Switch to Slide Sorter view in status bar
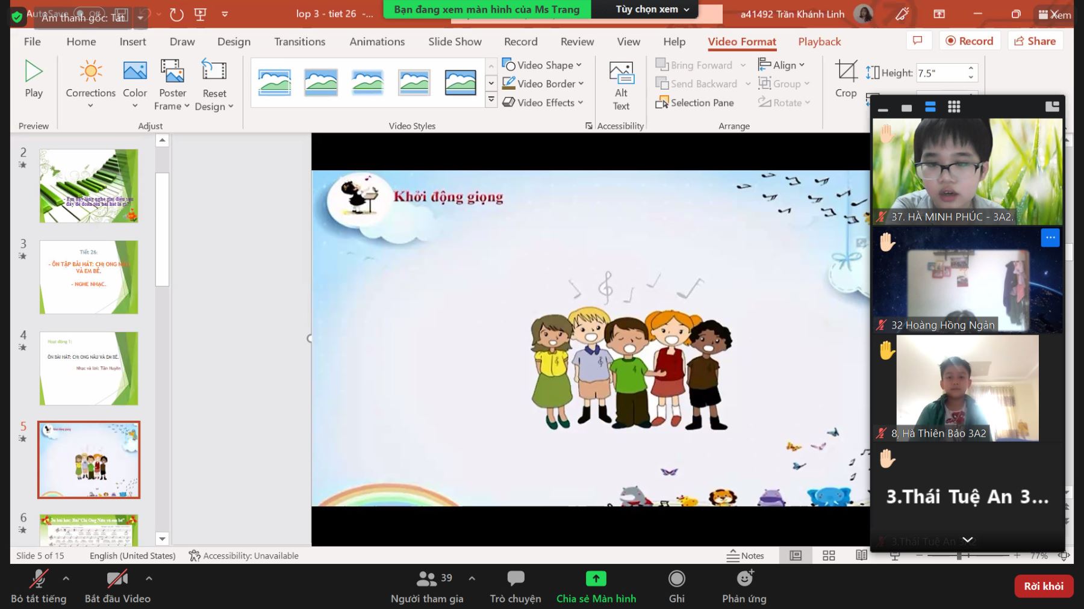The image size is (1084, 609). click(829, 555)
